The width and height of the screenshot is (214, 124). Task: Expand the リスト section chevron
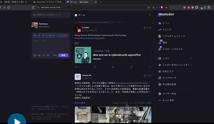point(191,59)
